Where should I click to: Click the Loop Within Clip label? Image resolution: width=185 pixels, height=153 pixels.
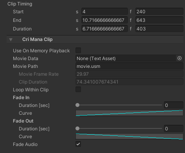[31, 90]
